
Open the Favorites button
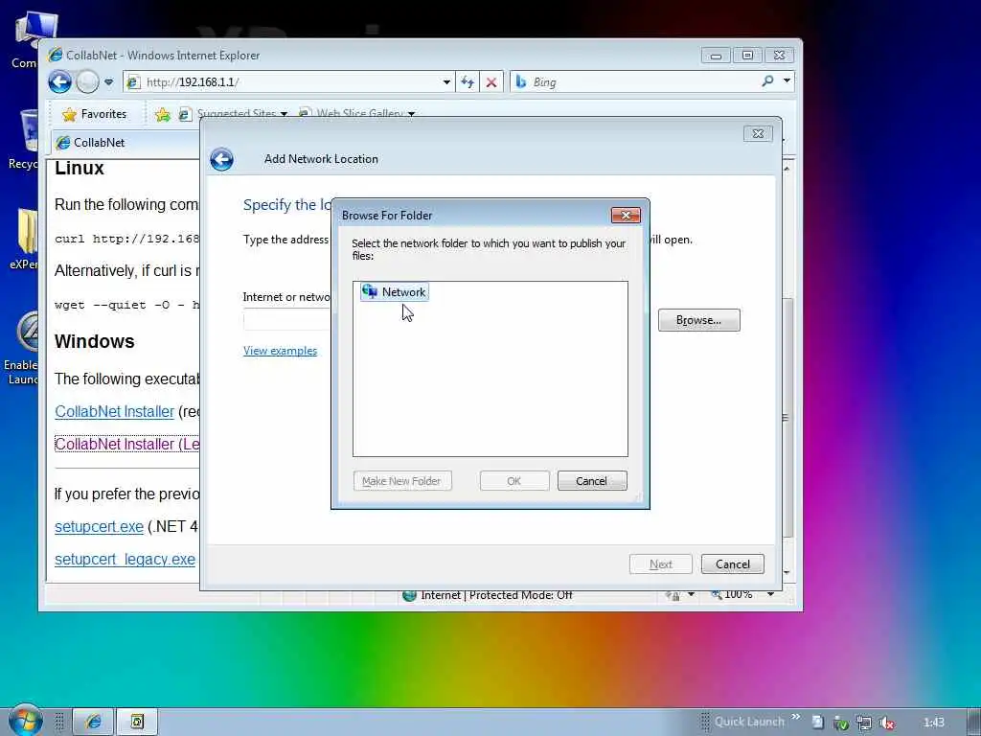tap(95, 114)
